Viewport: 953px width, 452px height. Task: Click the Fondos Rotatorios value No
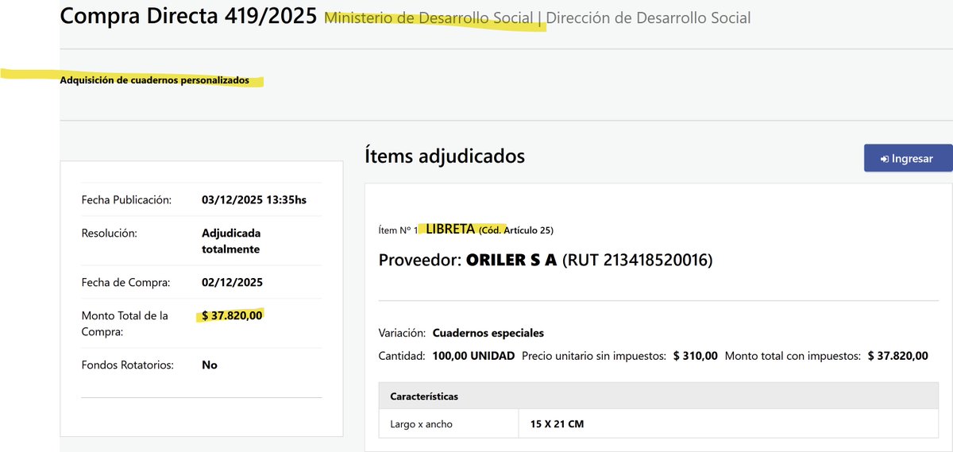click(210, 365)
